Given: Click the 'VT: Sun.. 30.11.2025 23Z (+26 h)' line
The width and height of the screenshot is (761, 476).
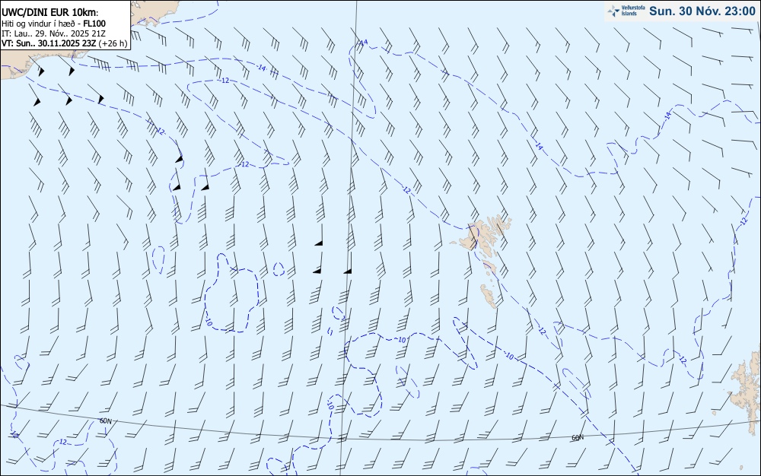Looking at the screenshot, I should pos(65,43).
